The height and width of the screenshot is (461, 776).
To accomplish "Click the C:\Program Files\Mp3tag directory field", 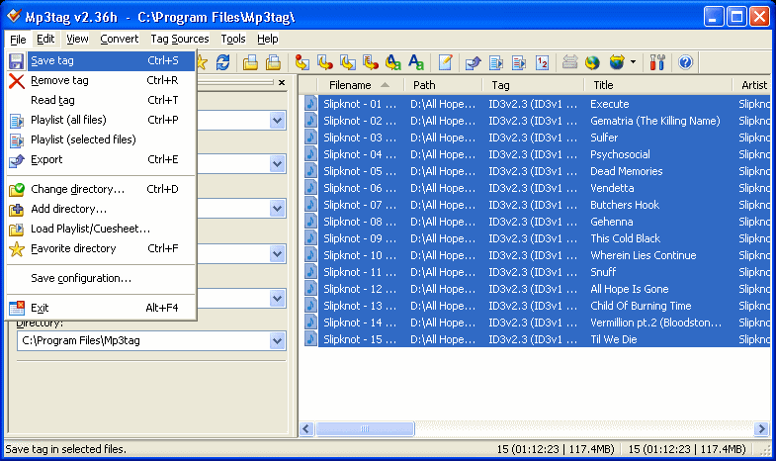I will pyautogui.click(x=143, y=340).
